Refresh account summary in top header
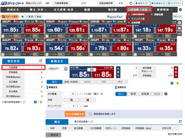185x138 pixels. click(x=131, y=3)
